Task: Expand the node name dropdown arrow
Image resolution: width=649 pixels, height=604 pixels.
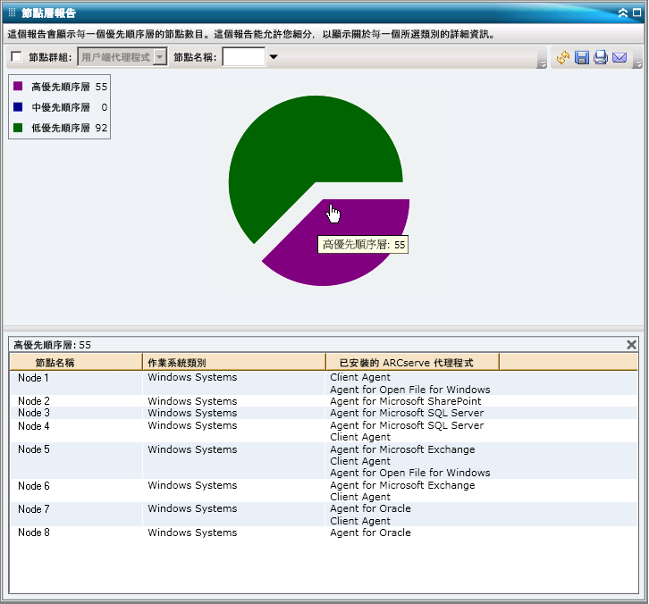Action: [x=274, y=57]
